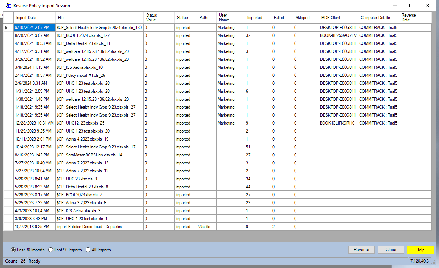Click the application icon in title bar
The image size is (439, 268).
tap(8, 5)
